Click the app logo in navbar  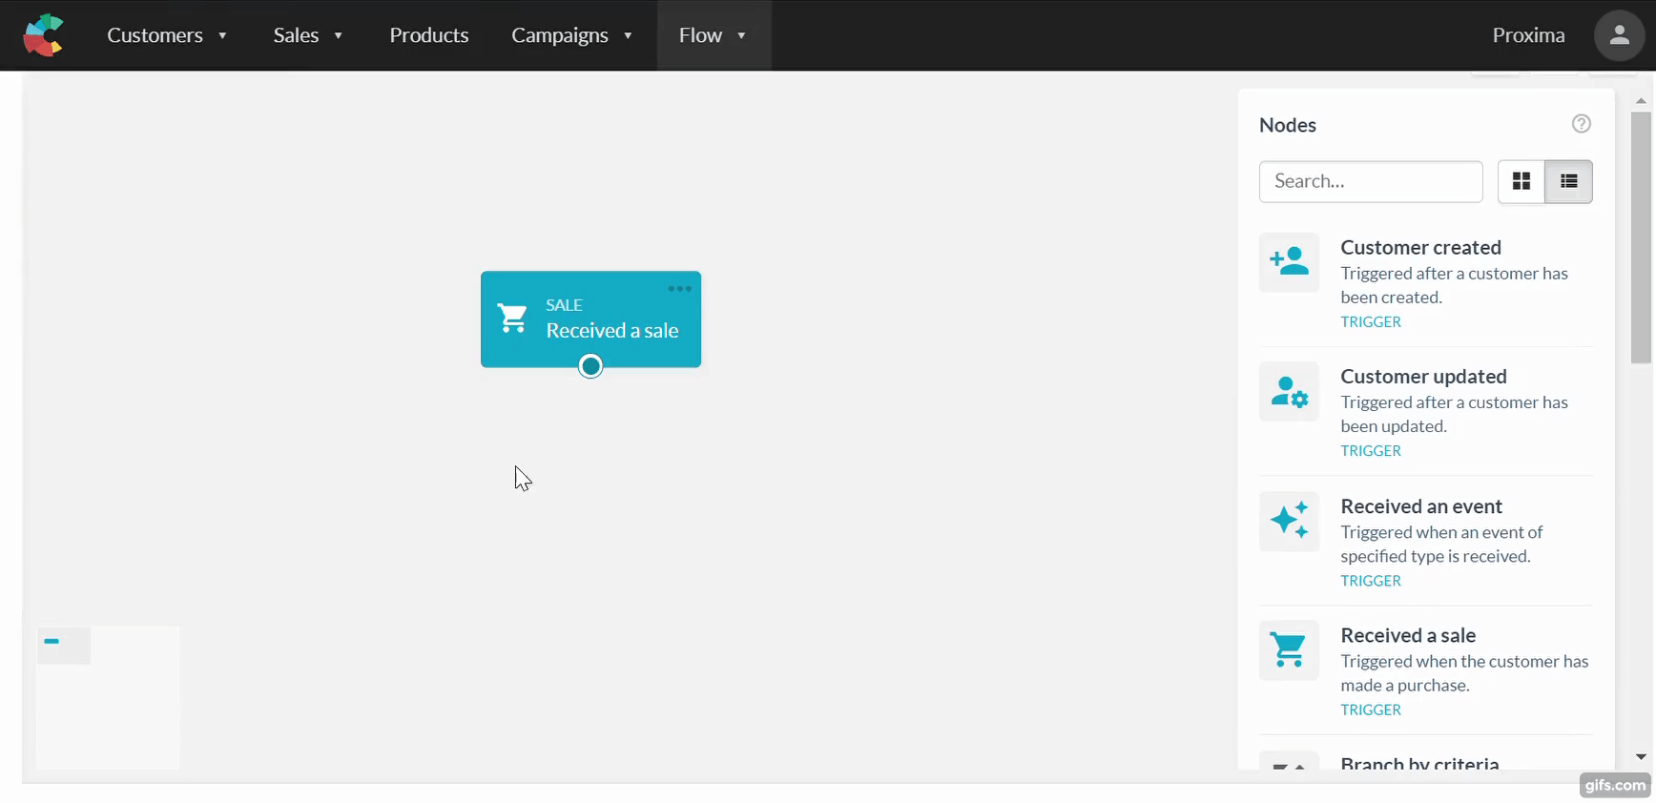coord(43,35)
